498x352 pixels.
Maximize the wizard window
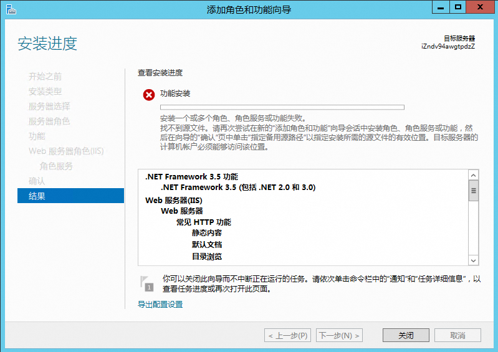[x=457, y=7]
